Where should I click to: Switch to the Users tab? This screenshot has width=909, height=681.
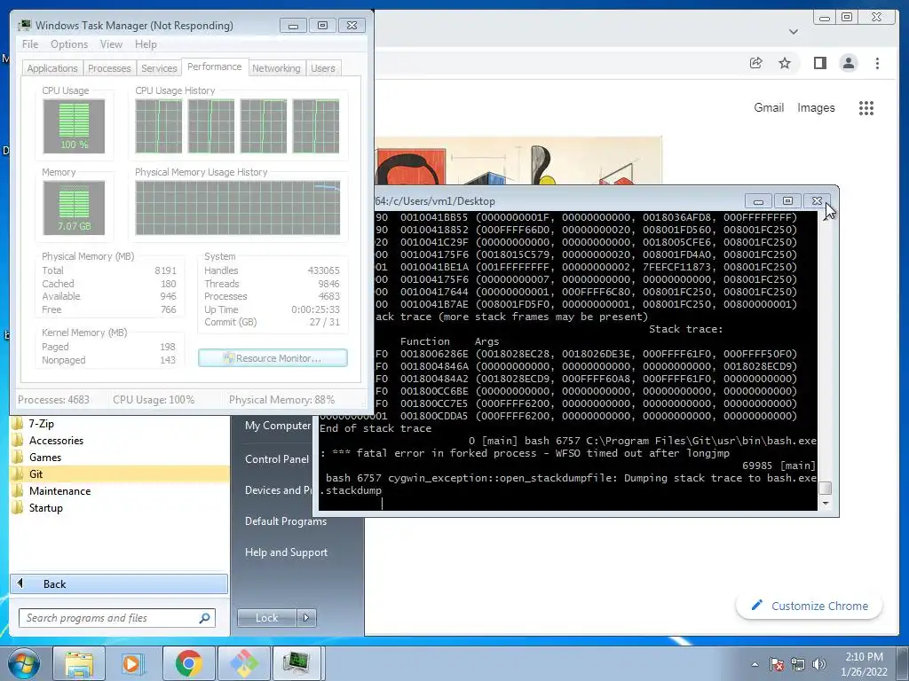coord(323,67)
